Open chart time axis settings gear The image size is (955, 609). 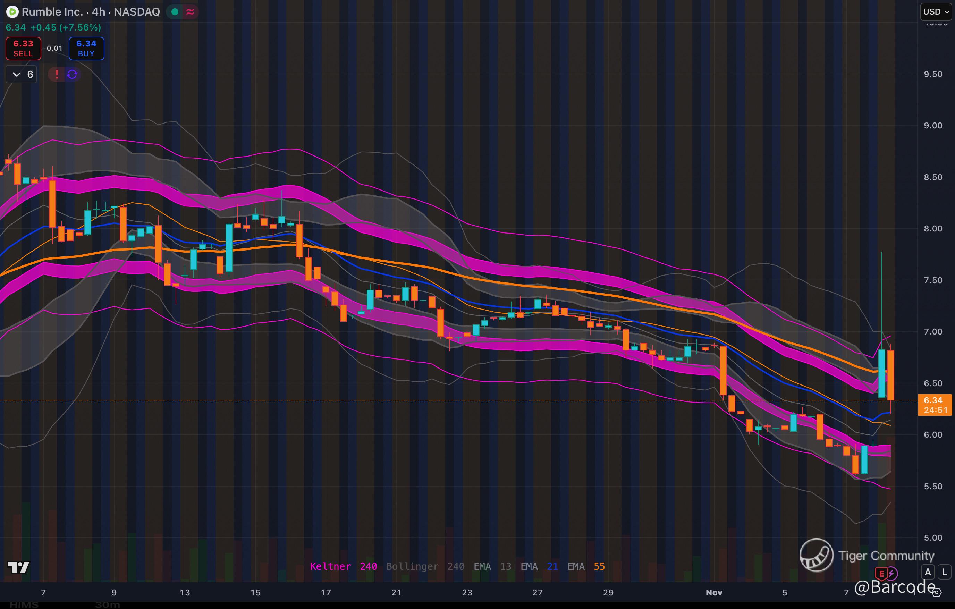(x=936, y=592)
